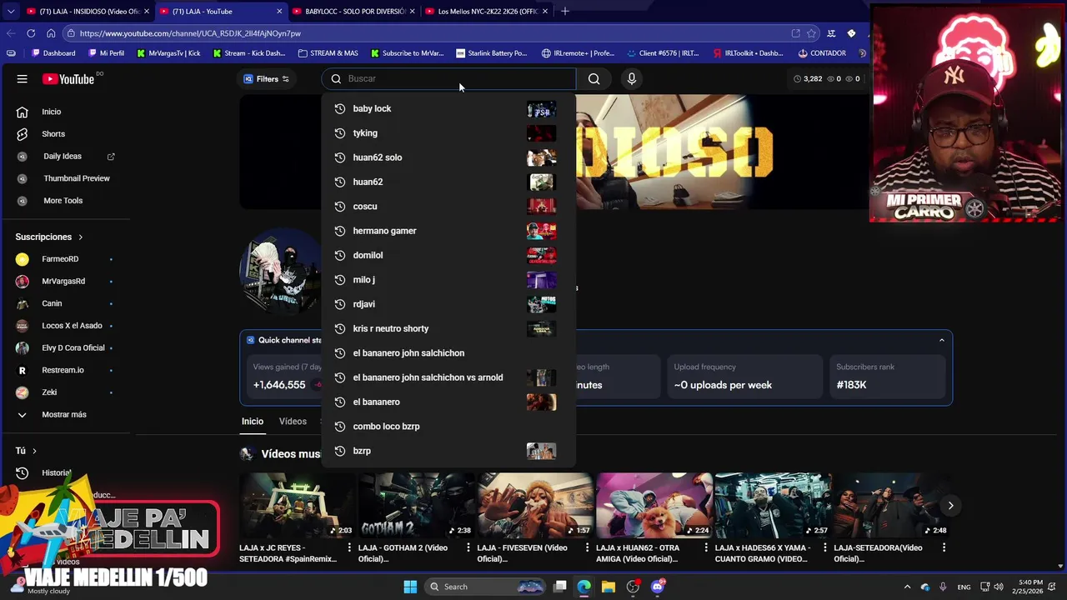The image size is (1067, 600).
Task: Select 'coscu' search suggestion
Action: pos(448,207)
